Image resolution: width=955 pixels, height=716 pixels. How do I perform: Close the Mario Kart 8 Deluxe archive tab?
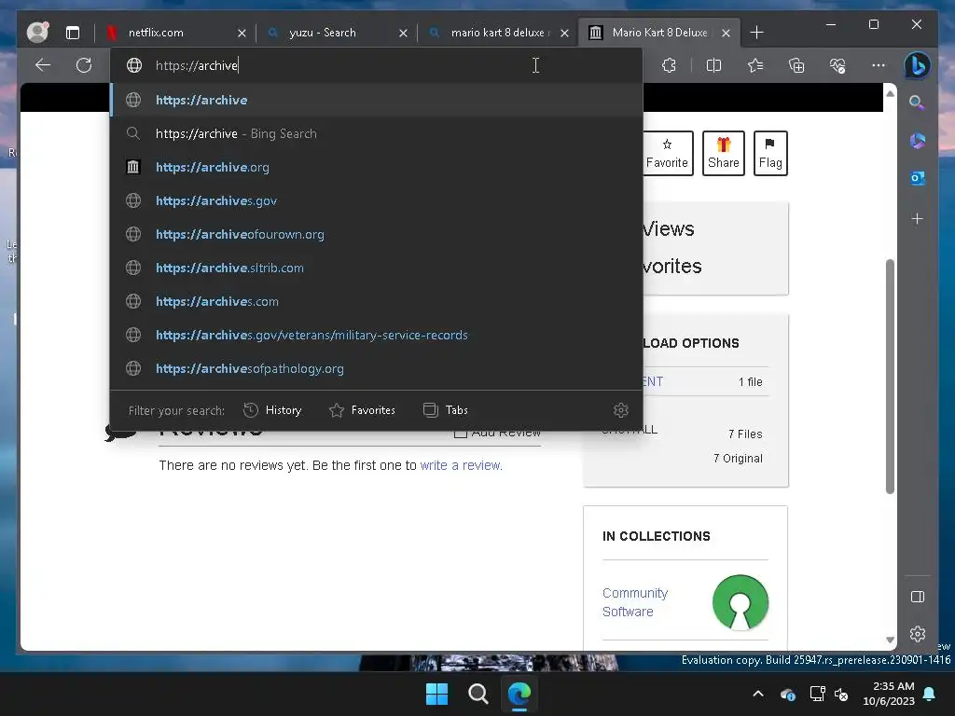[726, 33]
